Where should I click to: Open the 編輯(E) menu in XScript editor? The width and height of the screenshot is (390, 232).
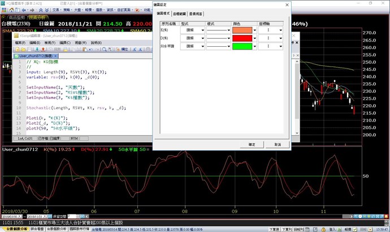coord(36,43)
